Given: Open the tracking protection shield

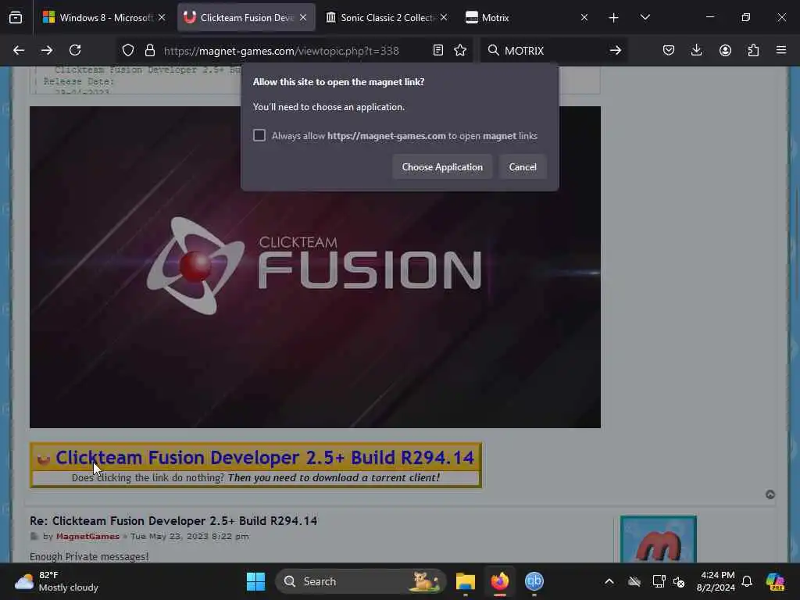Looking at the screenshot, I should click(x=128, y=50).
